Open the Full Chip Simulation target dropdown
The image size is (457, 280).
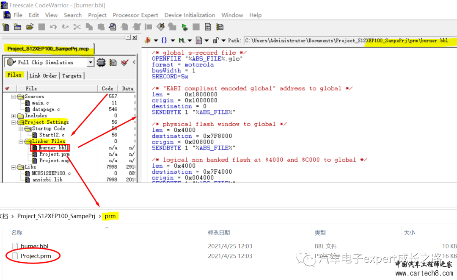[91, 62]
